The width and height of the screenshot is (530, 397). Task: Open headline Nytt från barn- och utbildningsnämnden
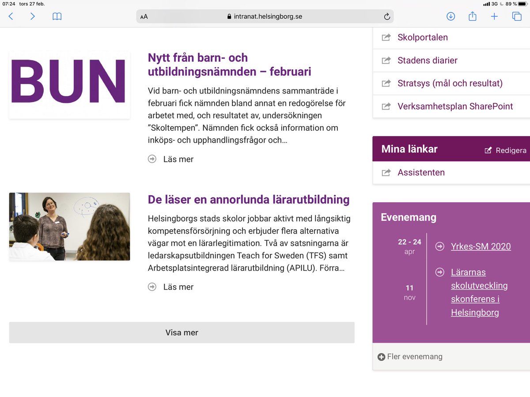229,64
